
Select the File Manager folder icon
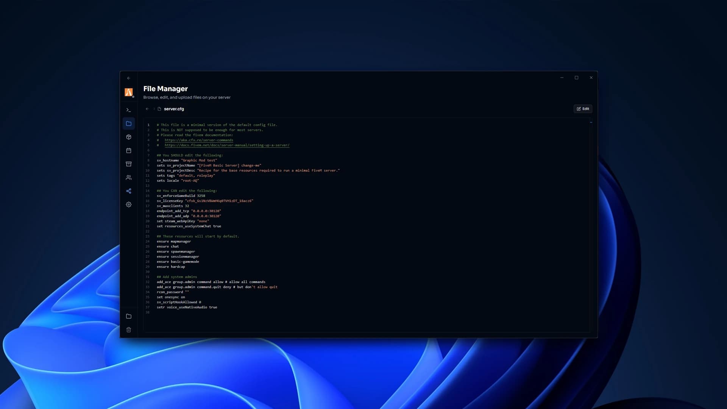pyautogui.click(x=129, y=123)
